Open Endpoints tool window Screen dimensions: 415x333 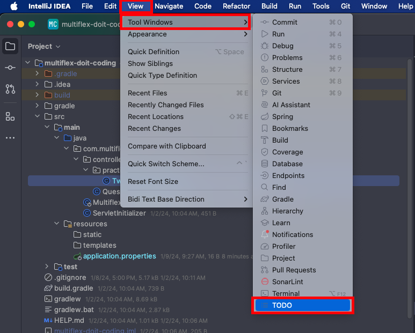click(x=302, y=176)
